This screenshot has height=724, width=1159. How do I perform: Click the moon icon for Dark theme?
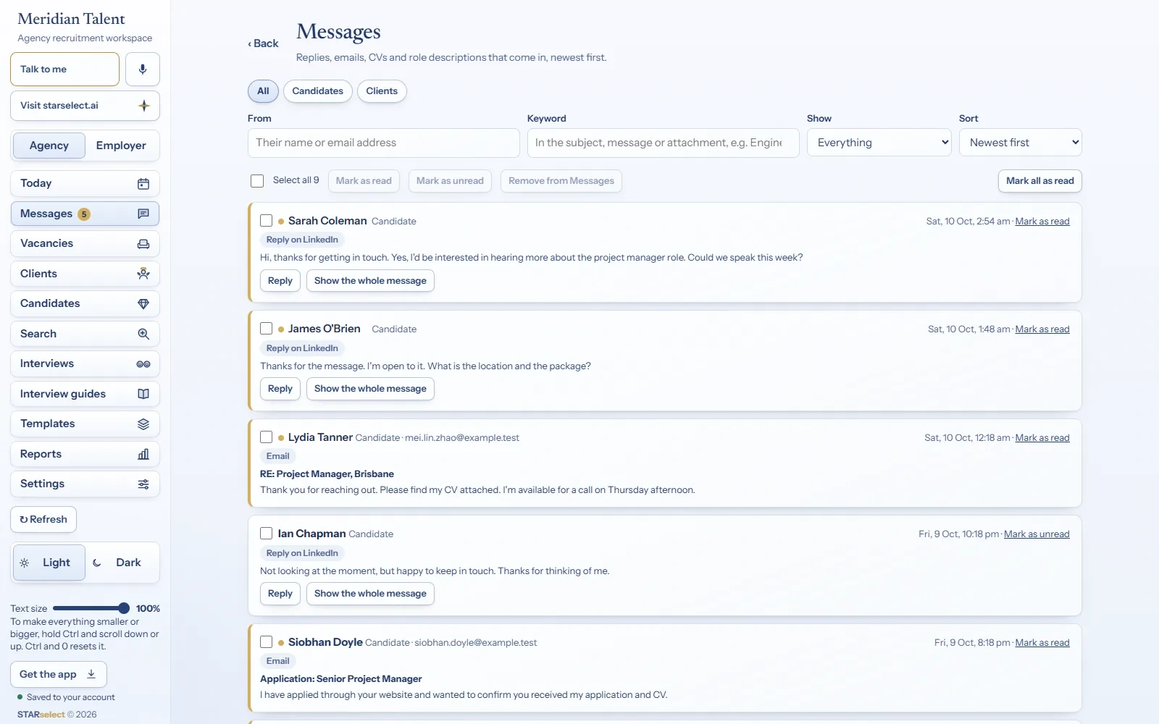tap(97, 563)
